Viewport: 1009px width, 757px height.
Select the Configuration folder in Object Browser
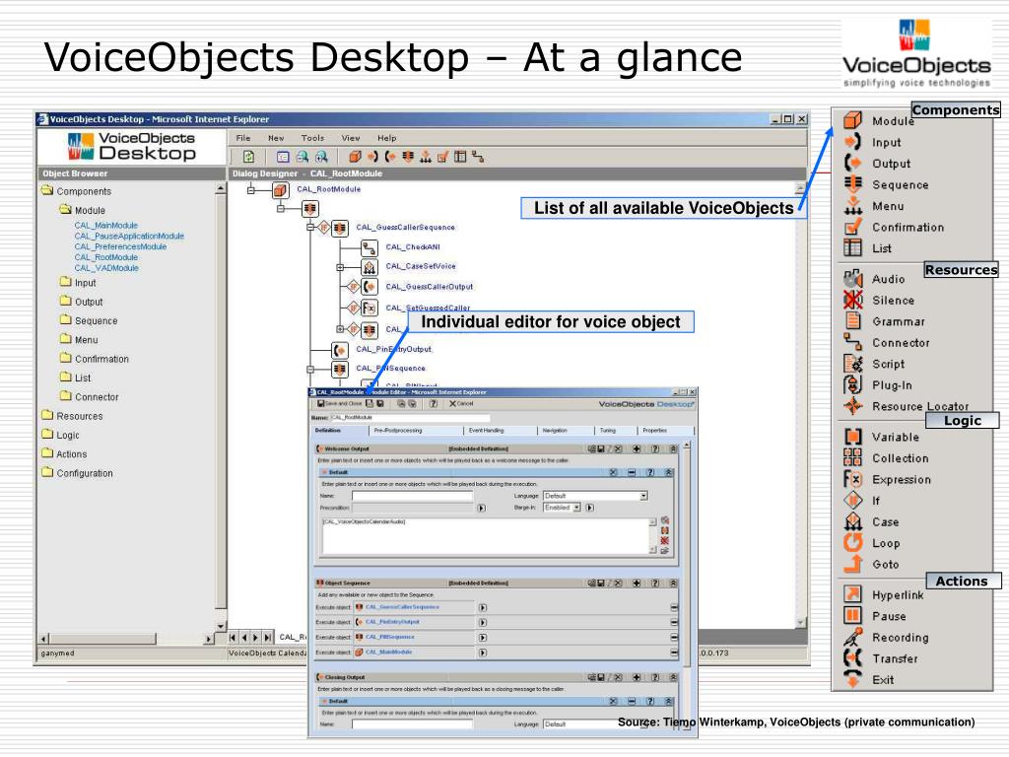85,473
